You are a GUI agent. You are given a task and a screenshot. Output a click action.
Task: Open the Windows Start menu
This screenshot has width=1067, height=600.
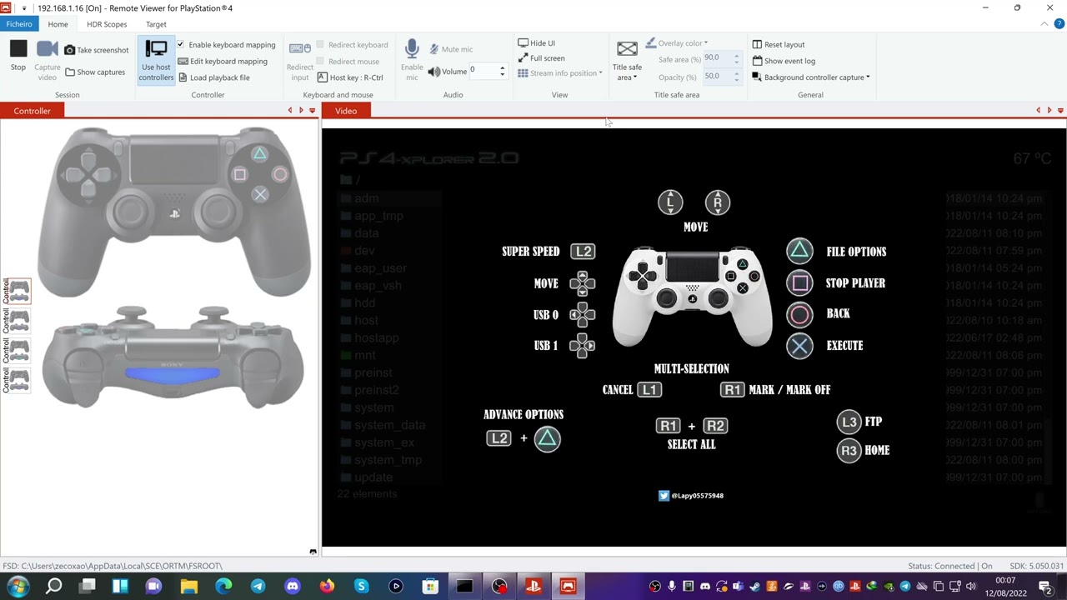click(x=18, y=587)
